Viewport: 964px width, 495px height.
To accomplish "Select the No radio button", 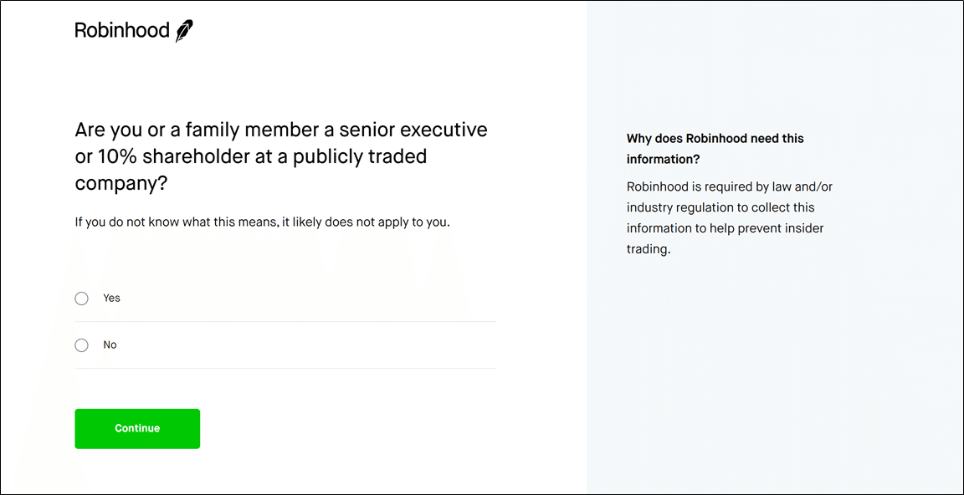I will (x=81, y=345).
